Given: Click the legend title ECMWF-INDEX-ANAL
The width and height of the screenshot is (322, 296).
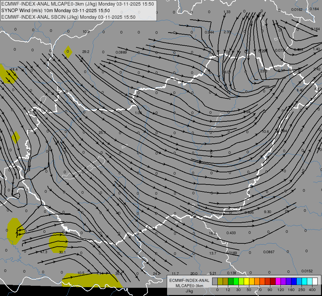Looking at the screenshot, I should (189, 281).
